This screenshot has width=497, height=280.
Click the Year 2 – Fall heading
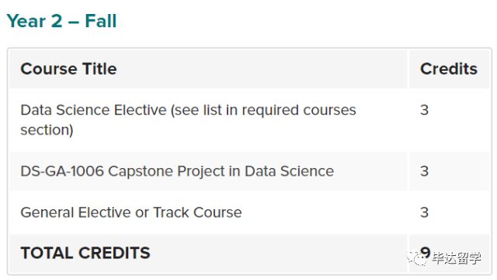click(61, 21)
